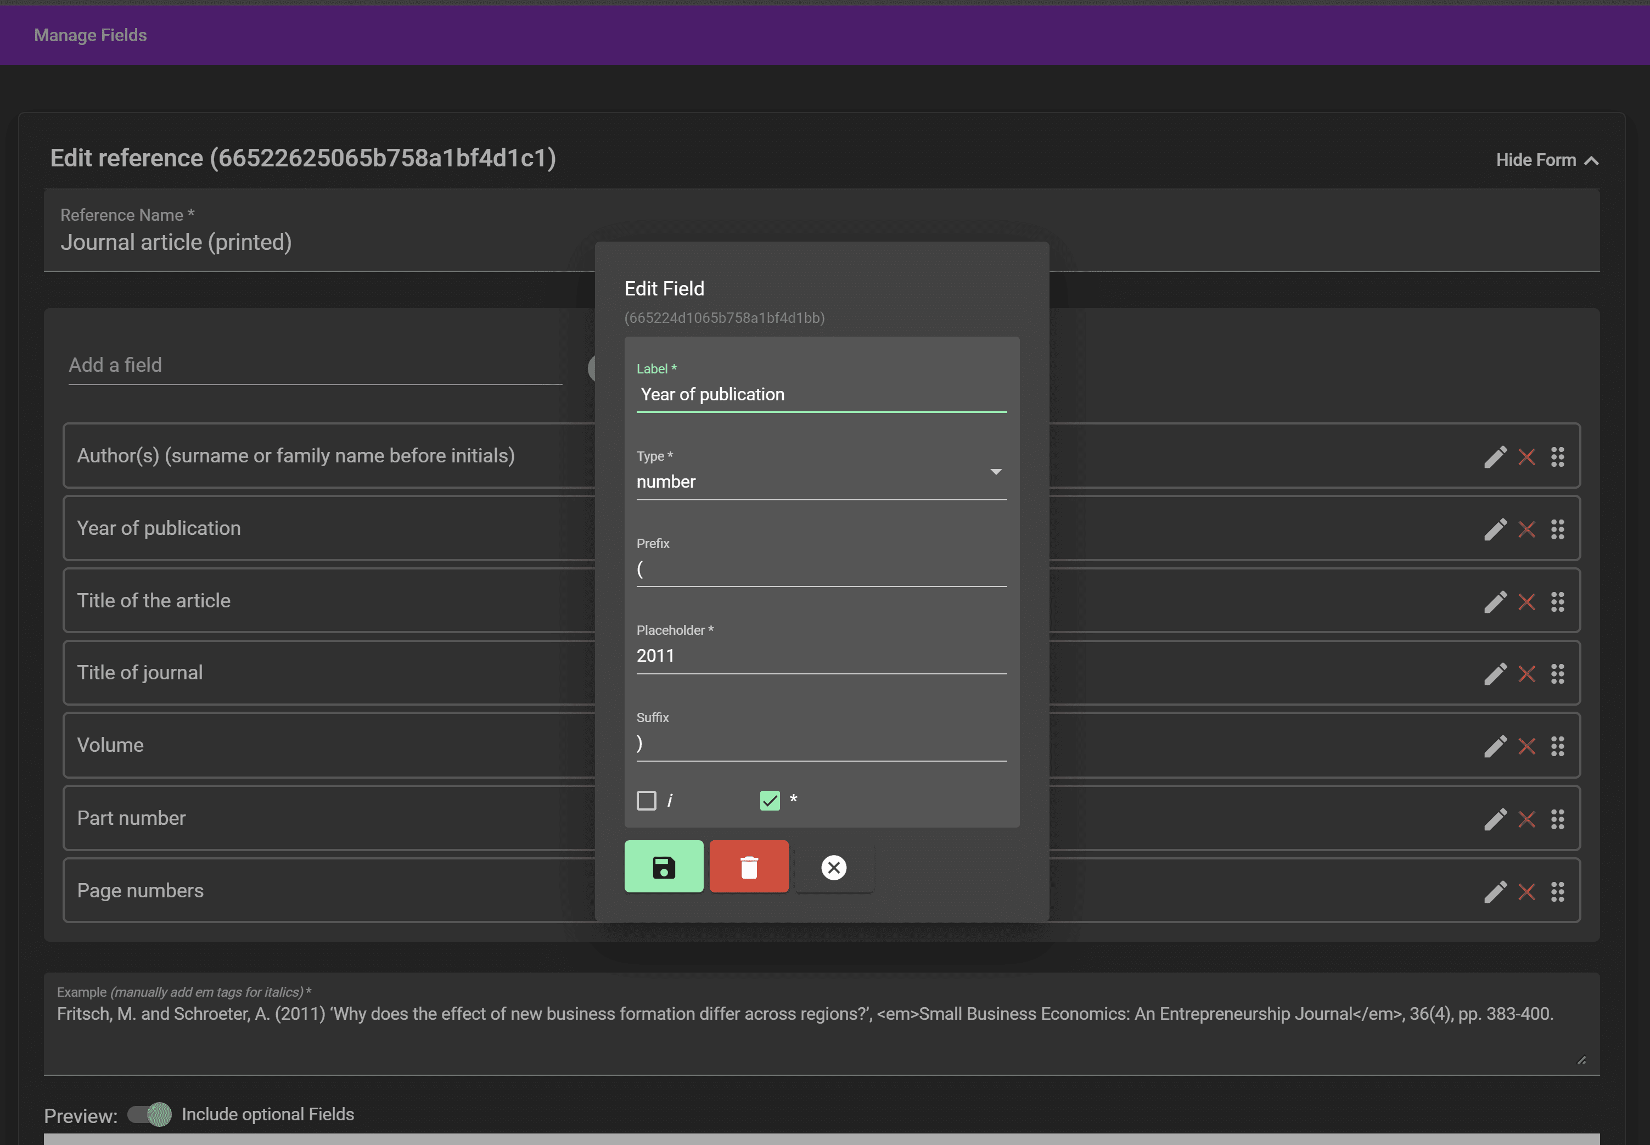Click the green save field button
The height and width of the screenshot is (1145, 1650).
[663, 867]
